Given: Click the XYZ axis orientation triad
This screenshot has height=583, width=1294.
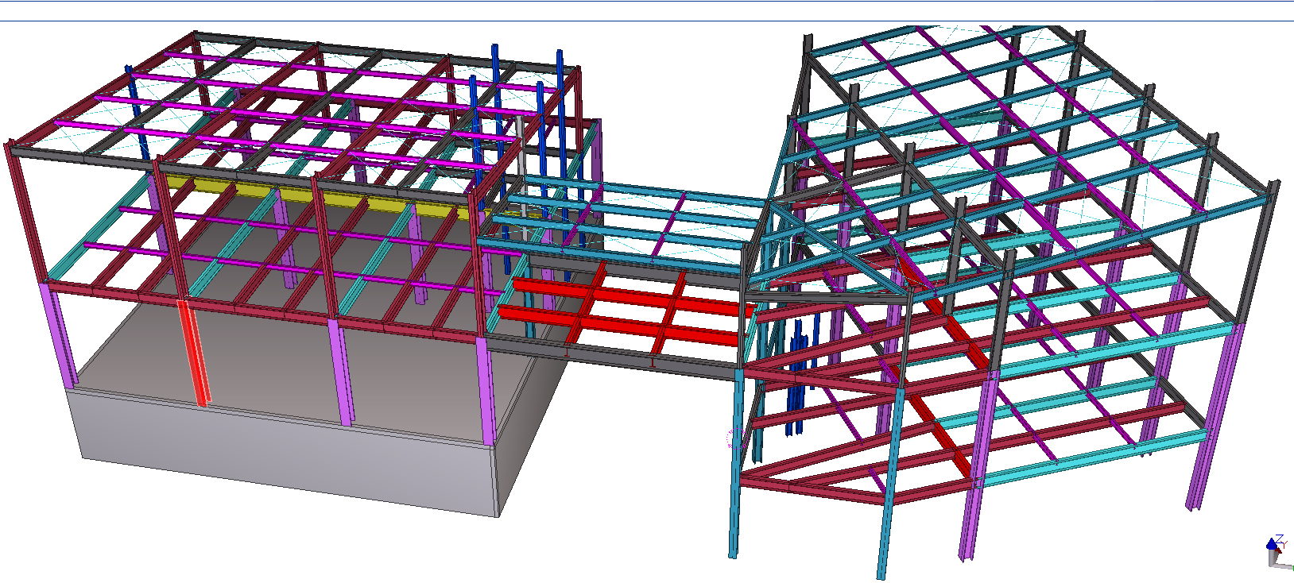Looking at the screenshot, I should (1277, 551).
